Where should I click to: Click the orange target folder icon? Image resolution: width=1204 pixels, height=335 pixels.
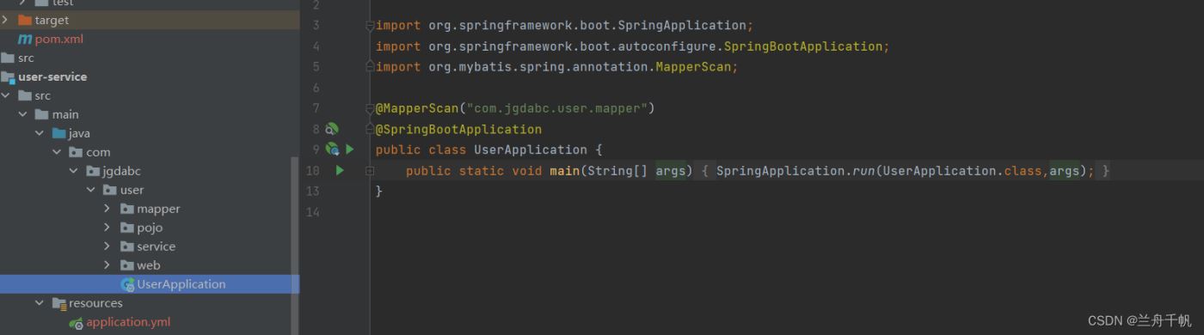tap(24, 20)
